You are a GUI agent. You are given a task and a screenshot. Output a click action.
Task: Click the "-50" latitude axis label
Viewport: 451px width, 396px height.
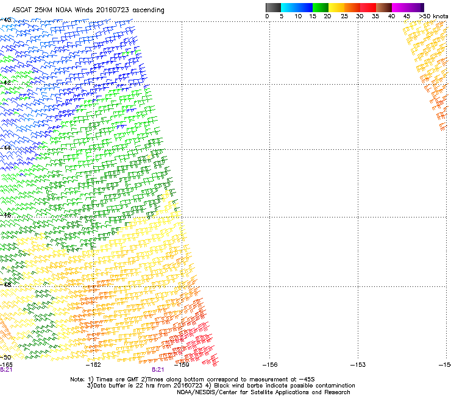[5, 358]
